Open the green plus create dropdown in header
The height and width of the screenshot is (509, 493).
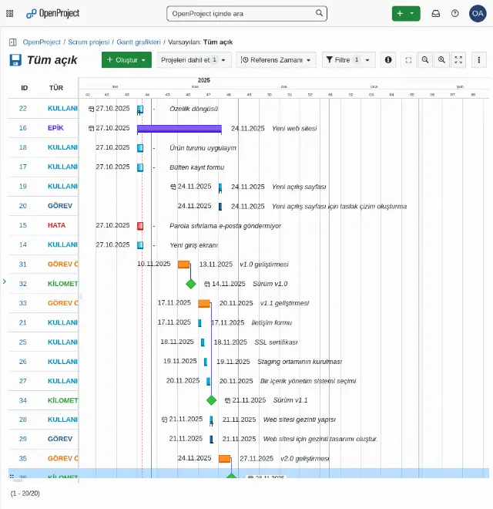(x=406, y=13)
